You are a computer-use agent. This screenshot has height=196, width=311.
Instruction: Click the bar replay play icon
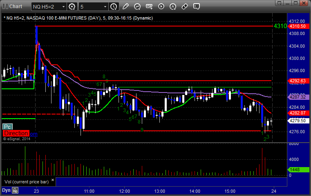click(161, 7)
